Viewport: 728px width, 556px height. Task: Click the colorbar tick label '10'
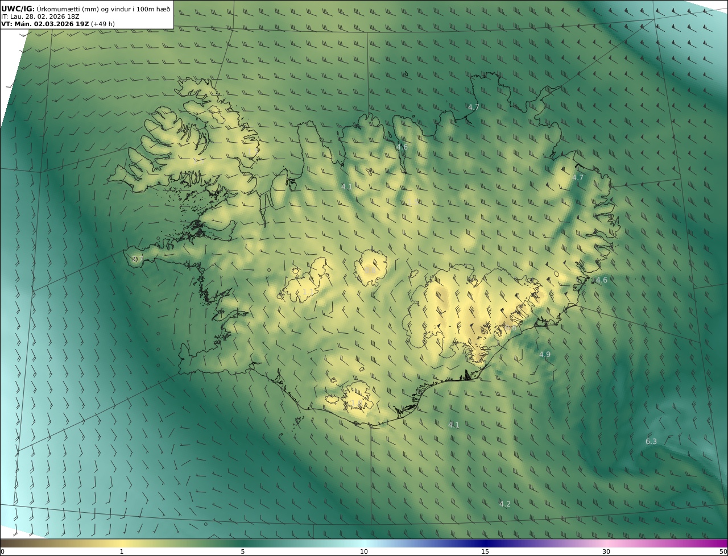(364, 551)
